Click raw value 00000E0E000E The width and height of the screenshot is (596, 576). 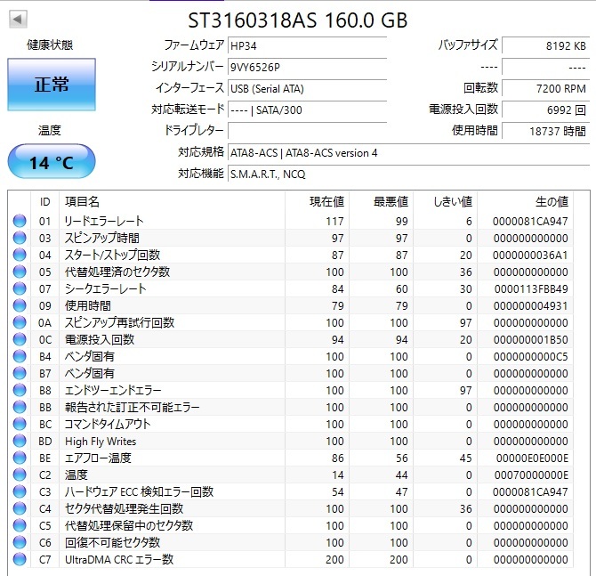point(532,458)
